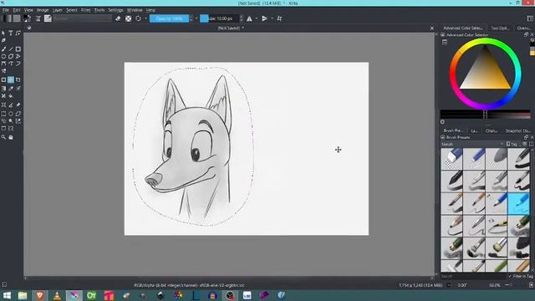
Task: Open the fill gradients chooser in toolbar
Action: [8, 18]
